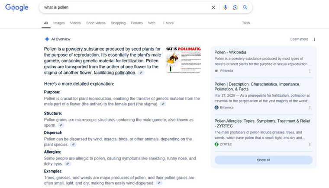This screenshot has width=329, height=188.
Task: Click the ZYRTEC green favicon
Action: (216, 144)
